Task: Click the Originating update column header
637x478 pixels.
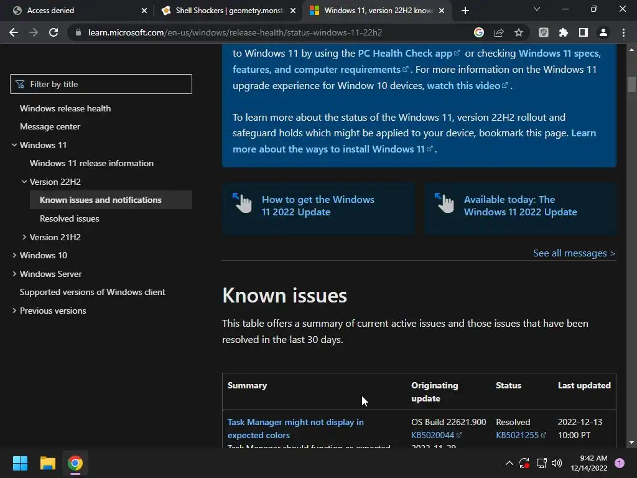Action: [434, 392]
